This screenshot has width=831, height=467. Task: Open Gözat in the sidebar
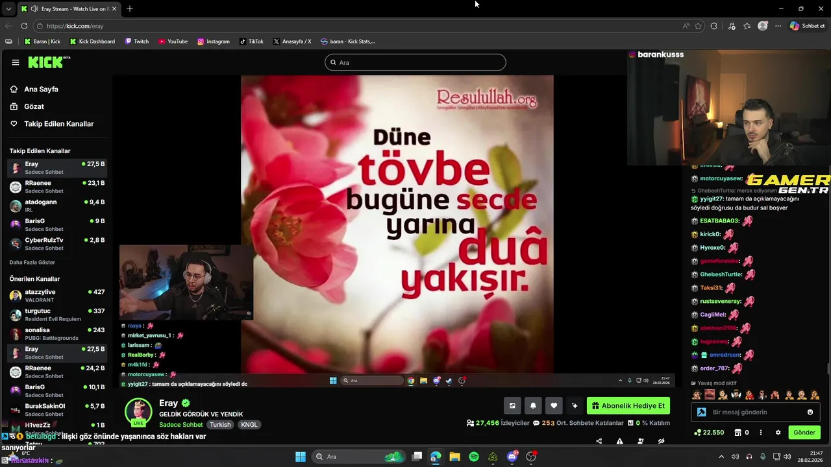[x=34, y=106]
